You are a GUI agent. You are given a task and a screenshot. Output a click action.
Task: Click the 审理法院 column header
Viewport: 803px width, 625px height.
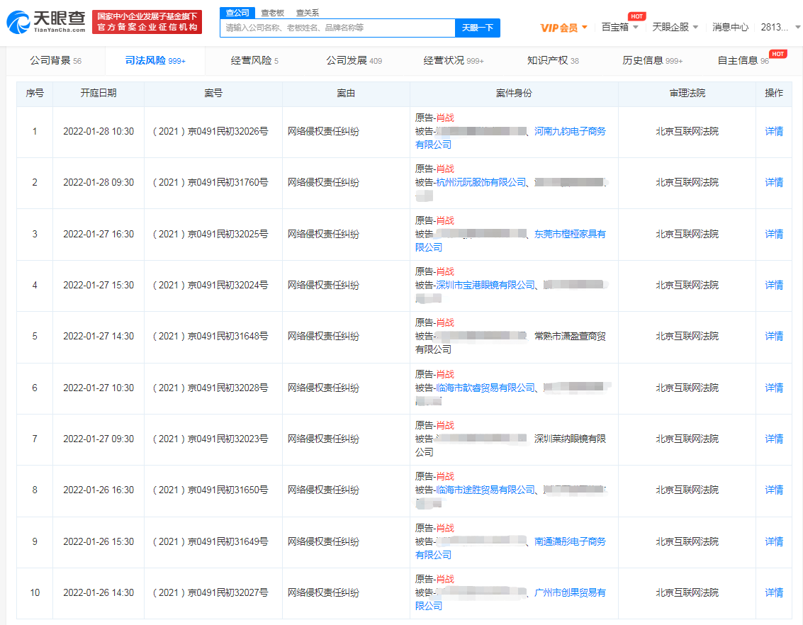click(x=687, y=93)
